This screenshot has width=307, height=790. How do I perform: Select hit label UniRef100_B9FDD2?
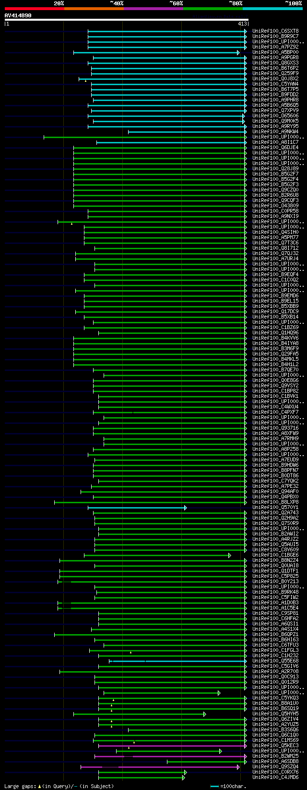[275, 95]
